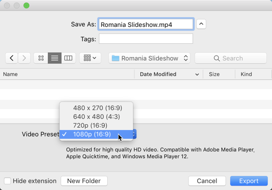Sort files by Date Modified column
Viewport: 272px width, 190px height.
click(x=169, y=74)
